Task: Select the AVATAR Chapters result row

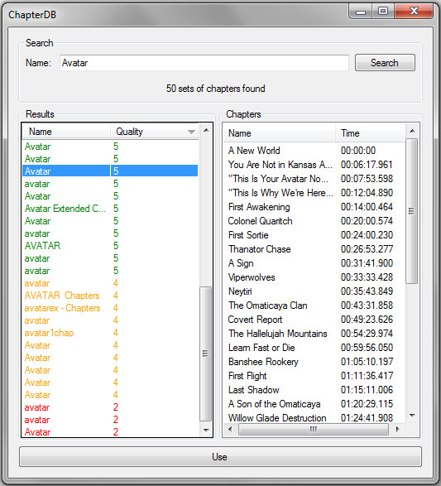Action: pos(110,296)
